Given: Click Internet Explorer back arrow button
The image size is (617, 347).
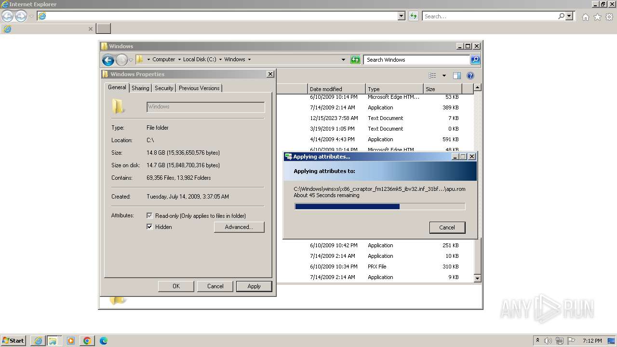Looking at the screenshot, I should [7, 16].
